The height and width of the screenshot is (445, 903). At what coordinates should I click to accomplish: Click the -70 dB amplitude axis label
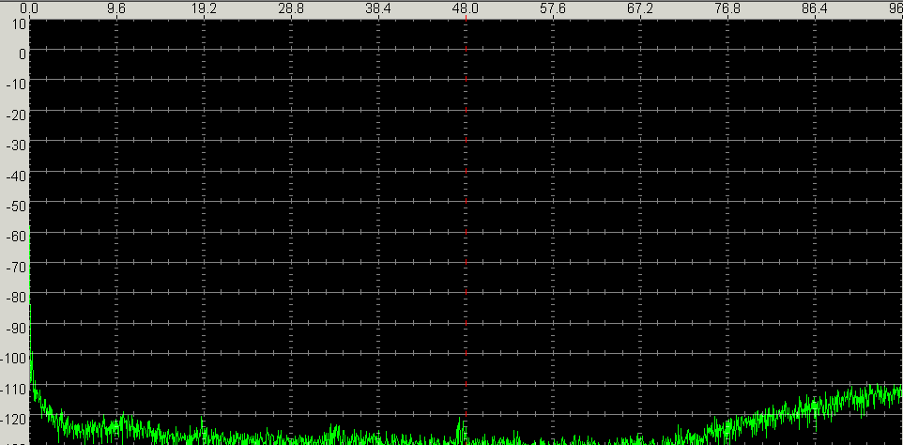tap(16, 269)
